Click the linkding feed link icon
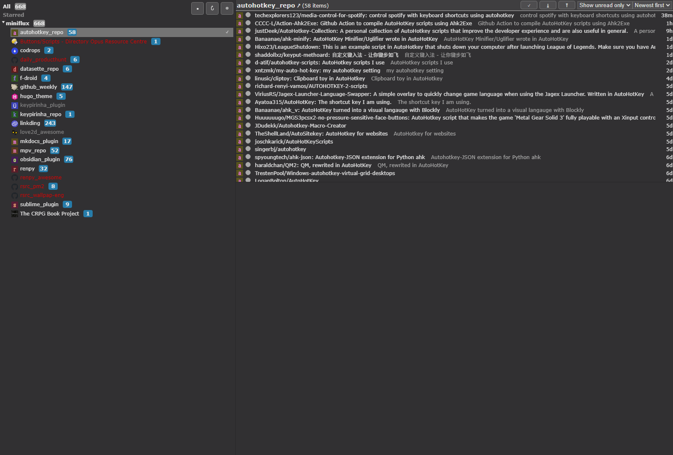This screenshot has width=673, height=455. [x=15, y=123]
